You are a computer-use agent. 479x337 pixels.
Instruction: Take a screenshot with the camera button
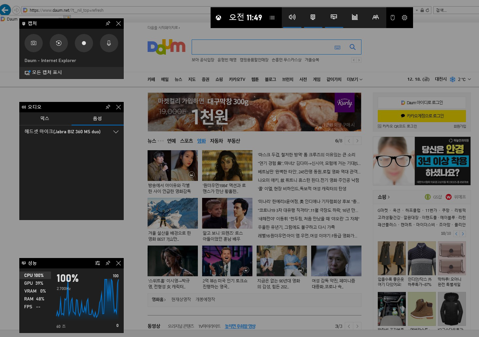tap(34, 43)
